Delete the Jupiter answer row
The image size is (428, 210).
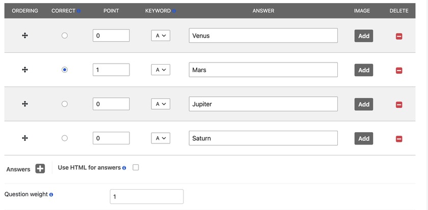tap(399, 105)
